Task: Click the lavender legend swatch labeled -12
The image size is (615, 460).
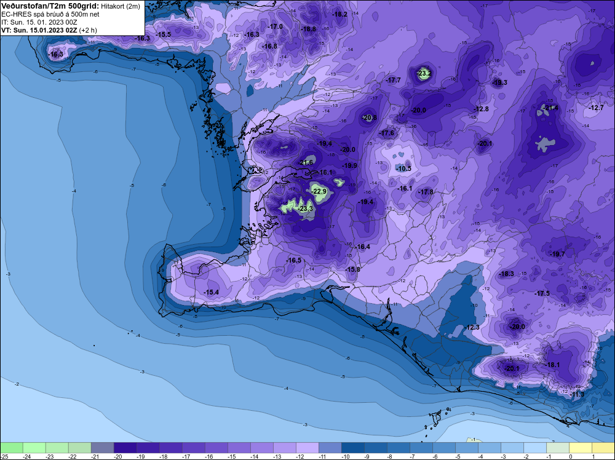Action: pos(307,448)
